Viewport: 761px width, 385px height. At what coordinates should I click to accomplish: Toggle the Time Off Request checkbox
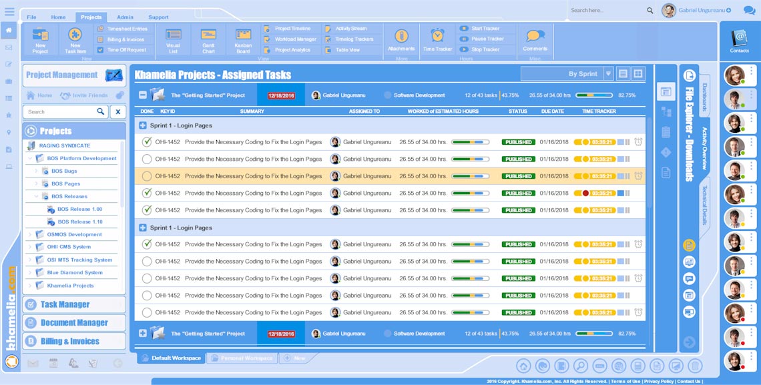(100, 50)
